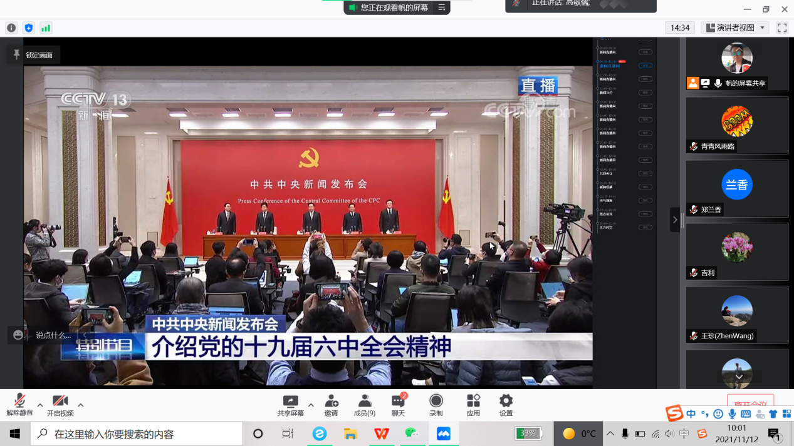Screen dimensions: 794x446
Task: Click Lock Picture (锁定画面)
Action: 33,55
